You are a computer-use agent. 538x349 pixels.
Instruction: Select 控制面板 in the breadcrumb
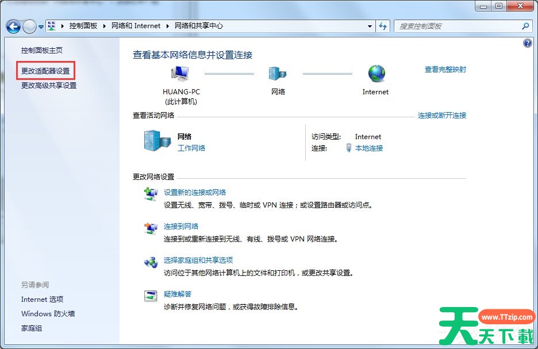click(x=83, y=26)
